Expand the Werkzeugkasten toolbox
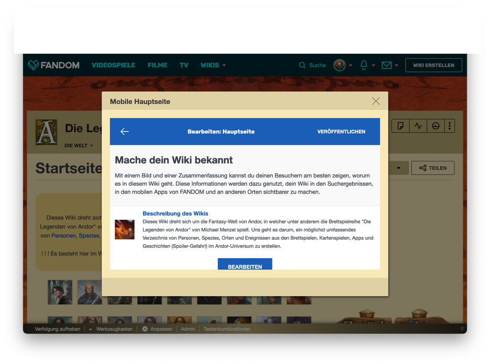The image size is (490, 364). 111,329
